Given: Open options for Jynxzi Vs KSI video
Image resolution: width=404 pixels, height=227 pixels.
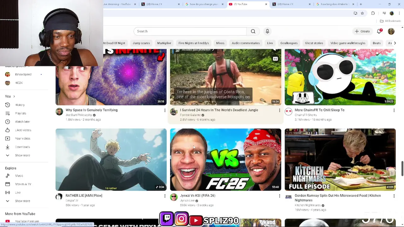Looking at the screenshot, I should 279,196.
